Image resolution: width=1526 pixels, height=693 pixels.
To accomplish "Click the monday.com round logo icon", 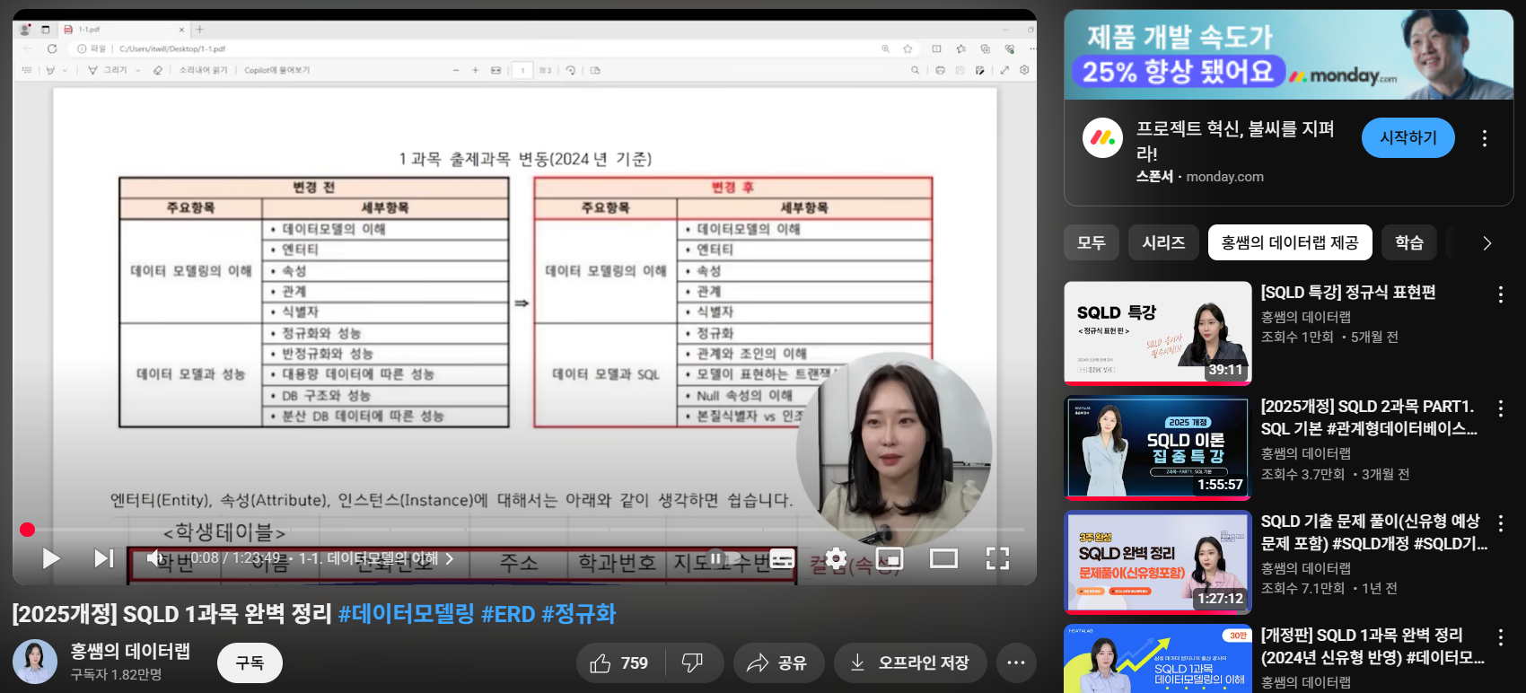I will (x=1102, y=137).
